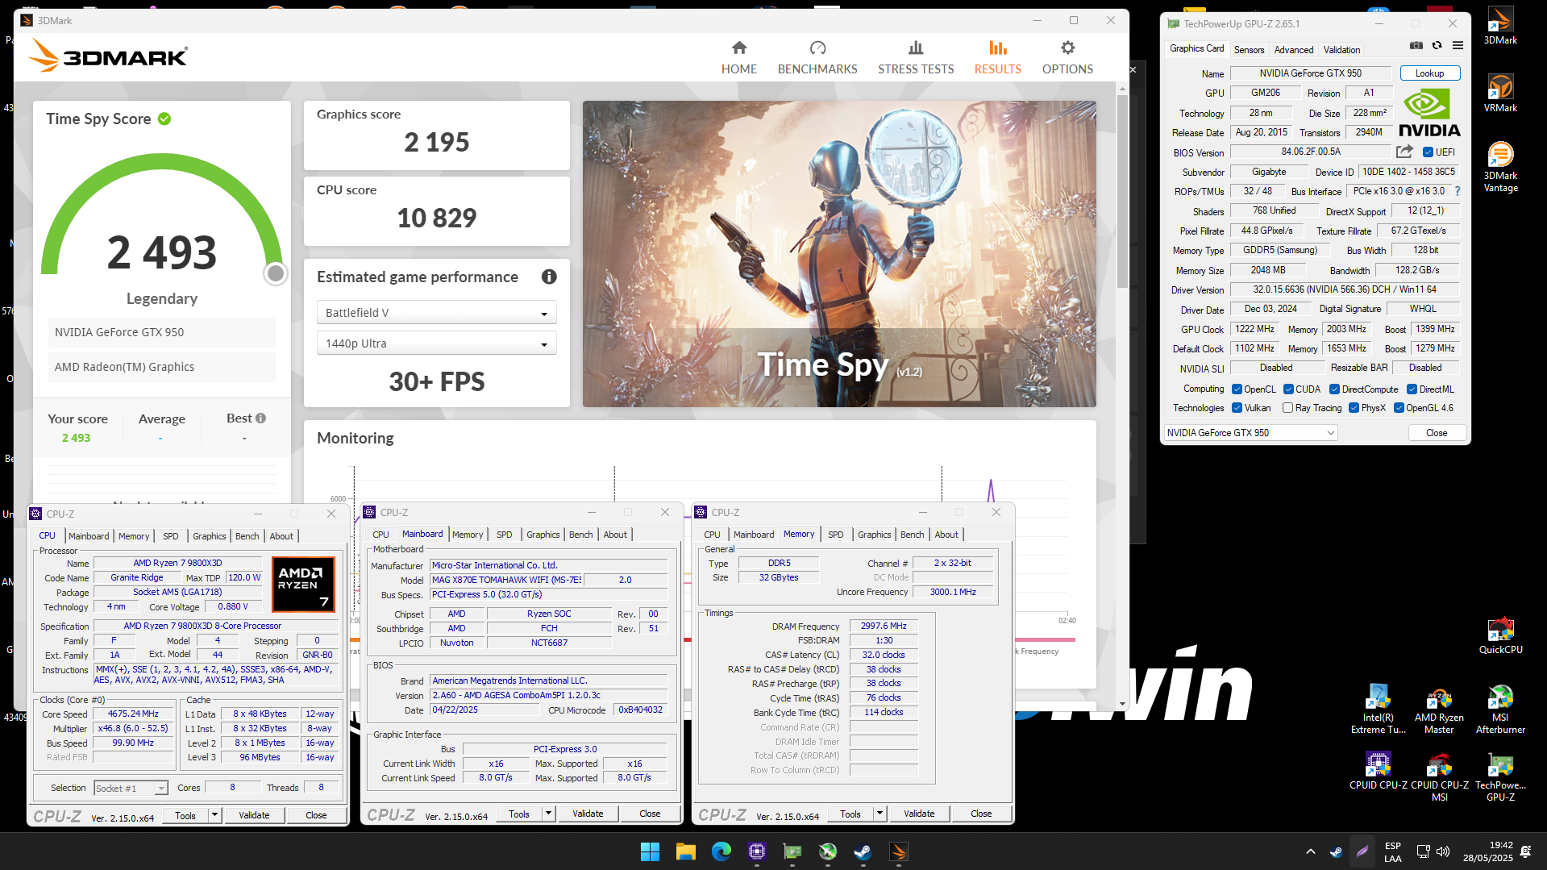The image size is (1547, 870).
Task: Click the GPU-Z refresh icon
Action: 1437,46
